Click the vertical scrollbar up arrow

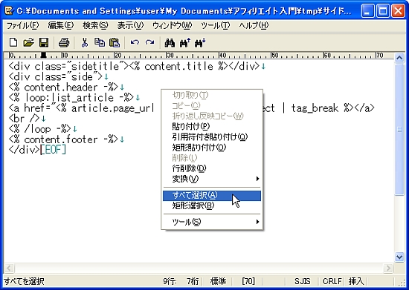[399, 57]
